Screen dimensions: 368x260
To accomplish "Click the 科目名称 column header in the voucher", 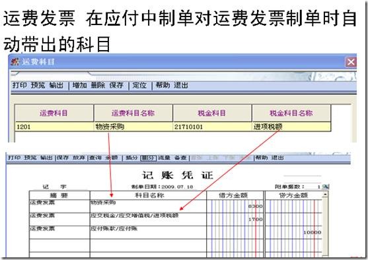I will click(x=148, y=195).
